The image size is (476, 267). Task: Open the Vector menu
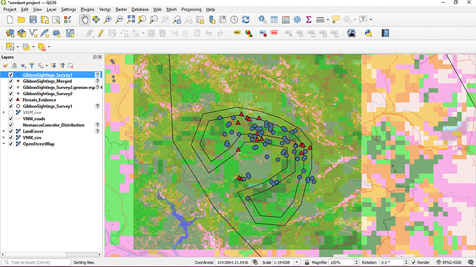105,10
